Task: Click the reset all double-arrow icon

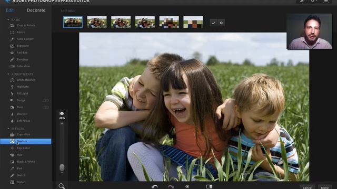Action: pyautogui.click(x=187, y=187)
